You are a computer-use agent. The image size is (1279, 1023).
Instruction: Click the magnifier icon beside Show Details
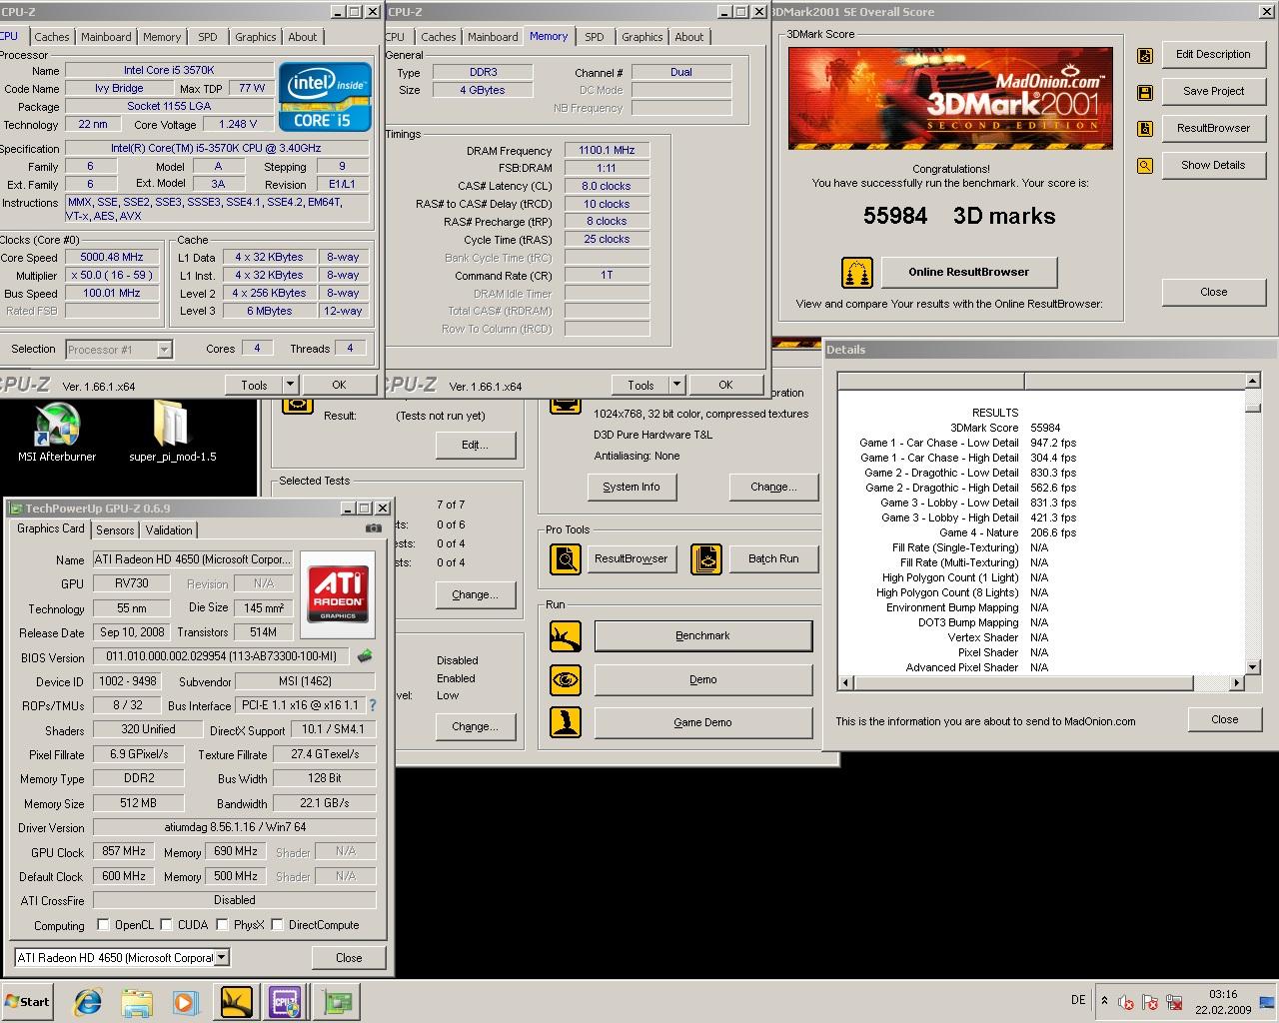tap(1145, 166)
